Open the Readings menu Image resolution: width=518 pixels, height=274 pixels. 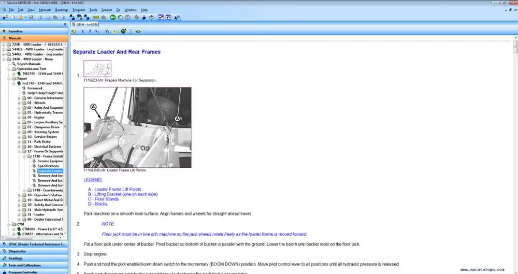click(x=62, y=10)
